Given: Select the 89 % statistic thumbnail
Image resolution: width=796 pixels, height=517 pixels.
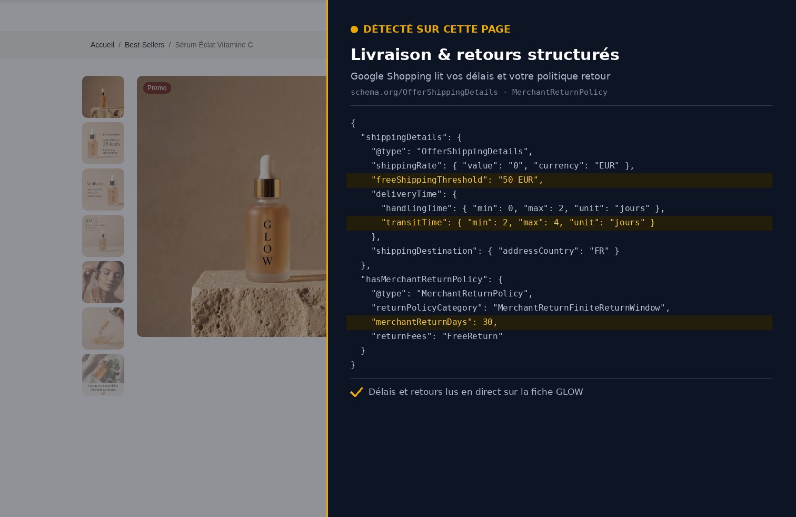Looking at the screenshot, I should coord(103,236).
